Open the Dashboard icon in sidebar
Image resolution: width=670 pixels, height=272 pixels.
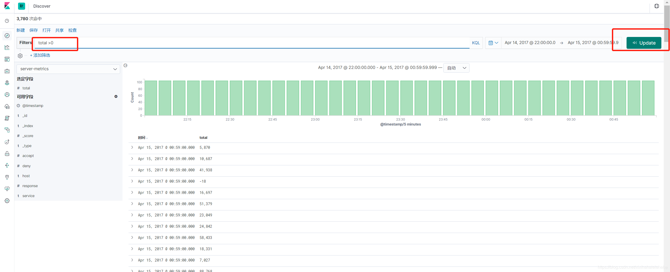pyautogui.click(x=7, y=59)
